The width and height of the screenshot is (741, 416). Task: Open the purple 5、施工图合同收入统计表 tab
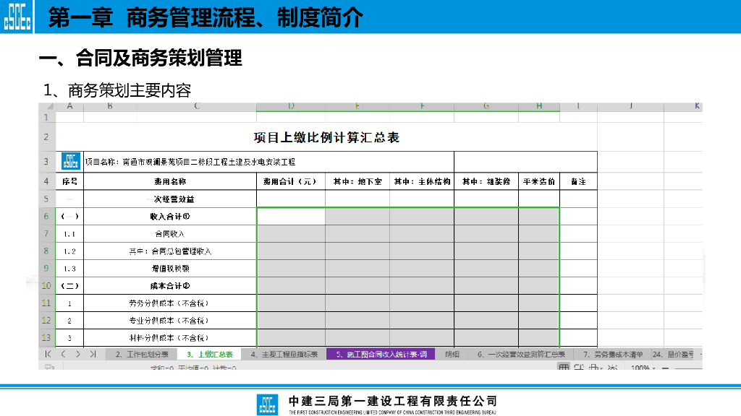[381, 355]
